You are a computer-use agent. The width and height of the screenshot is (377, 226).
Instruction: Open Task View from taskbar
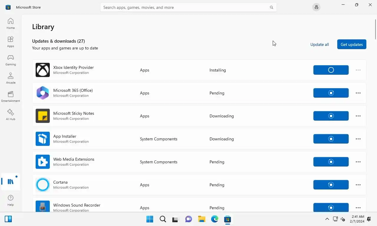tap(176, 219)
